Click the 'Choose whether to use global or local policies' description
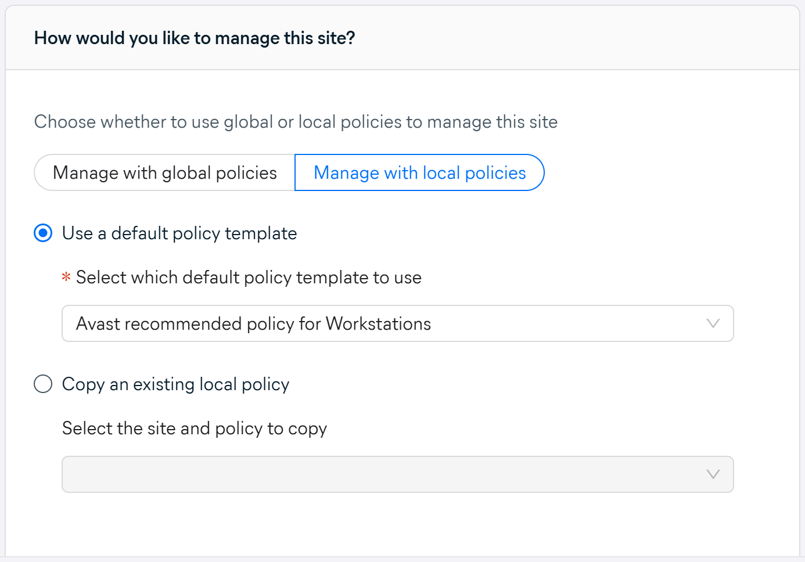The height and width of the screenshot is (562, 805). (x=296, y=122)
